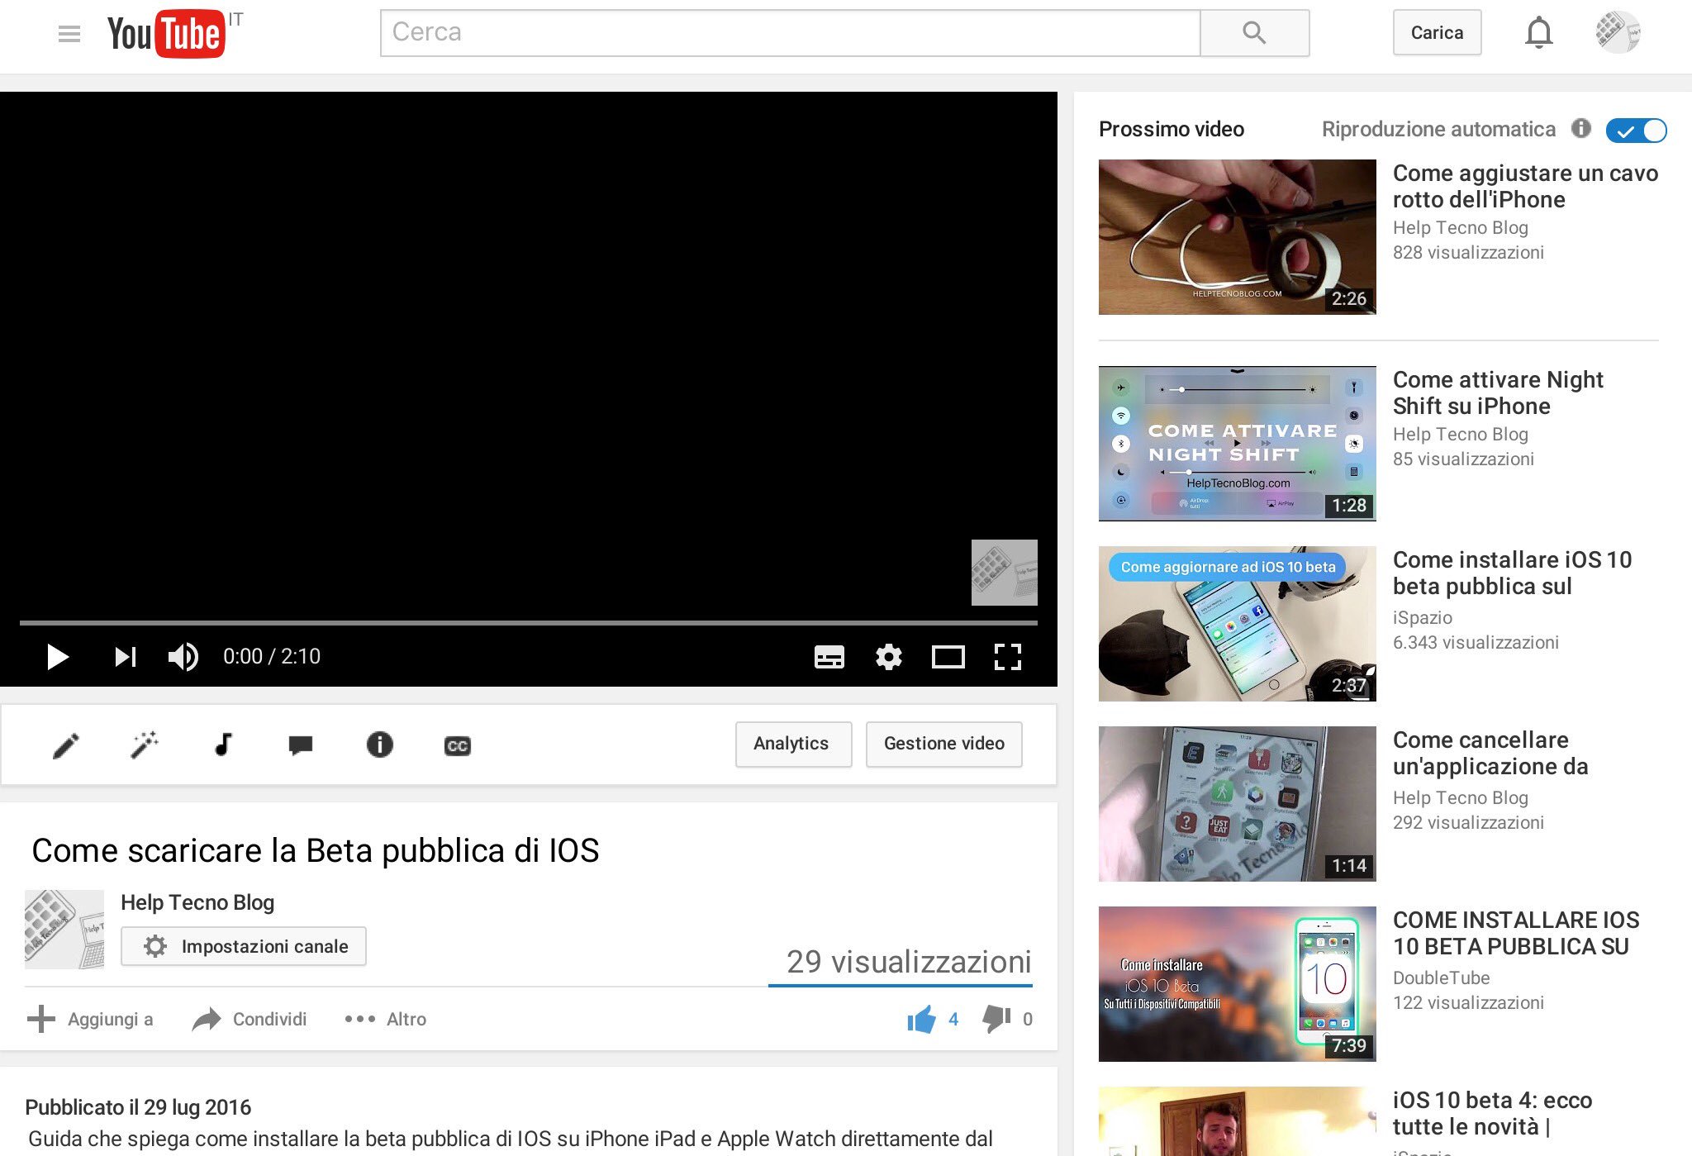
Task: Open the title Come aggiustare un cavo rotto dell'iPhone
Action: (1525, 186)
